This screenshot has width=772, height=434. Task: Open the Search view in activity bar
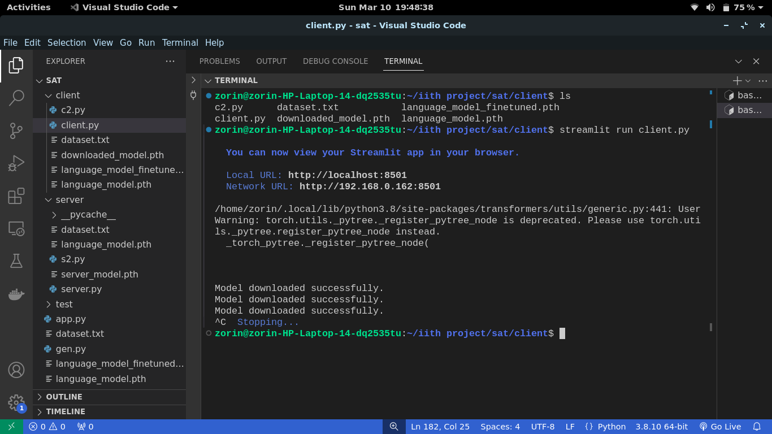coord(16,98)
